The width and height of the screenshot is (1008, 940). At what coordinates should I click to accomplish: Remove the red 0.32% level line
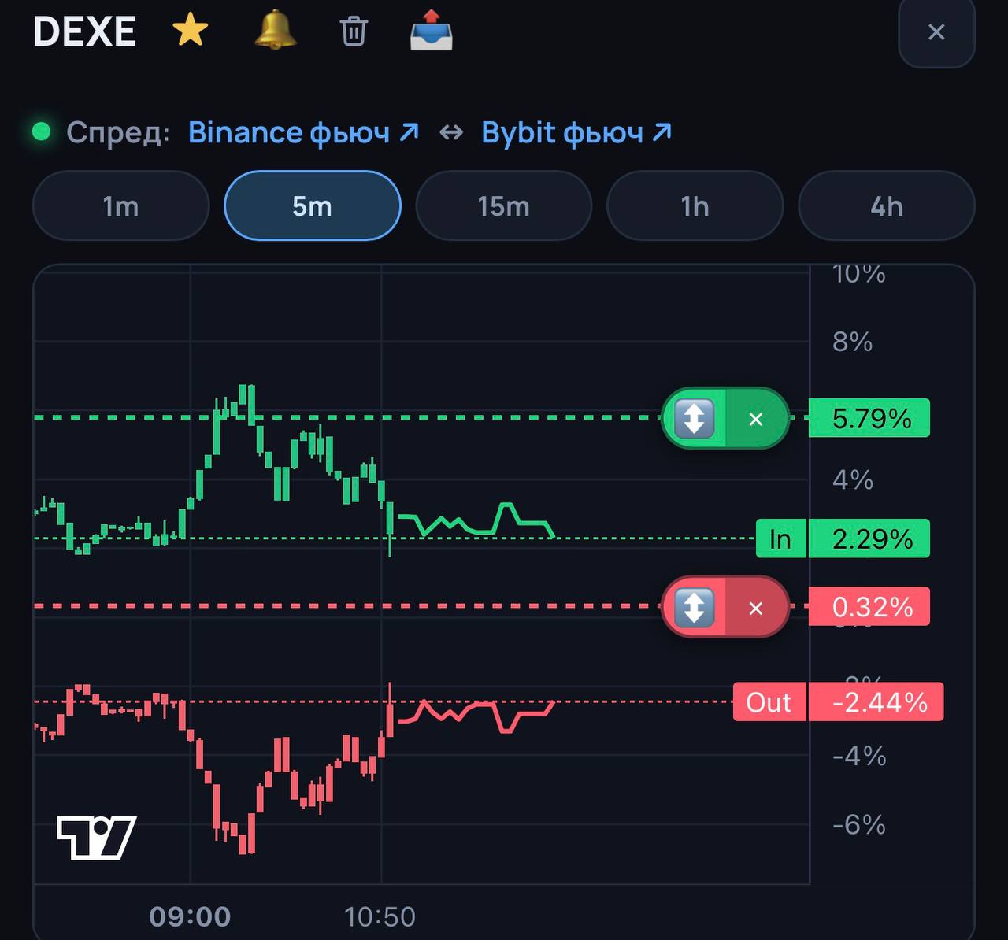coord(756,608)
